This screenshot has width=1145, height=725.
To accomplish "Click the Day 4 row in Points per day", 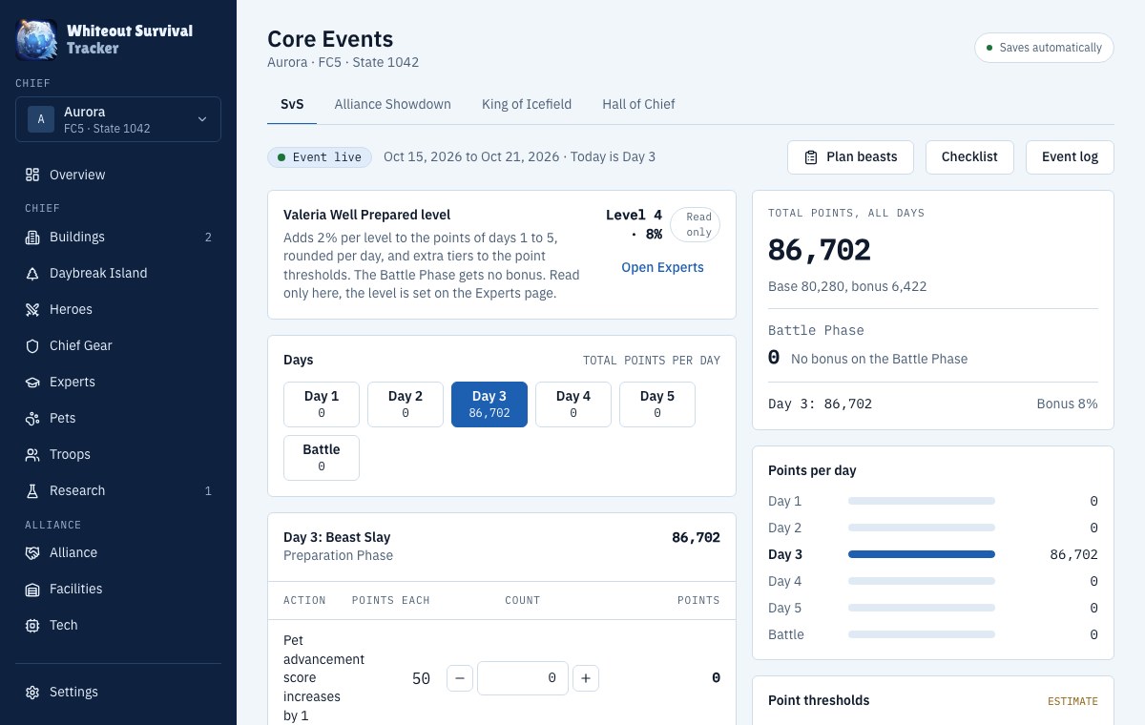I will click(933, 581).
